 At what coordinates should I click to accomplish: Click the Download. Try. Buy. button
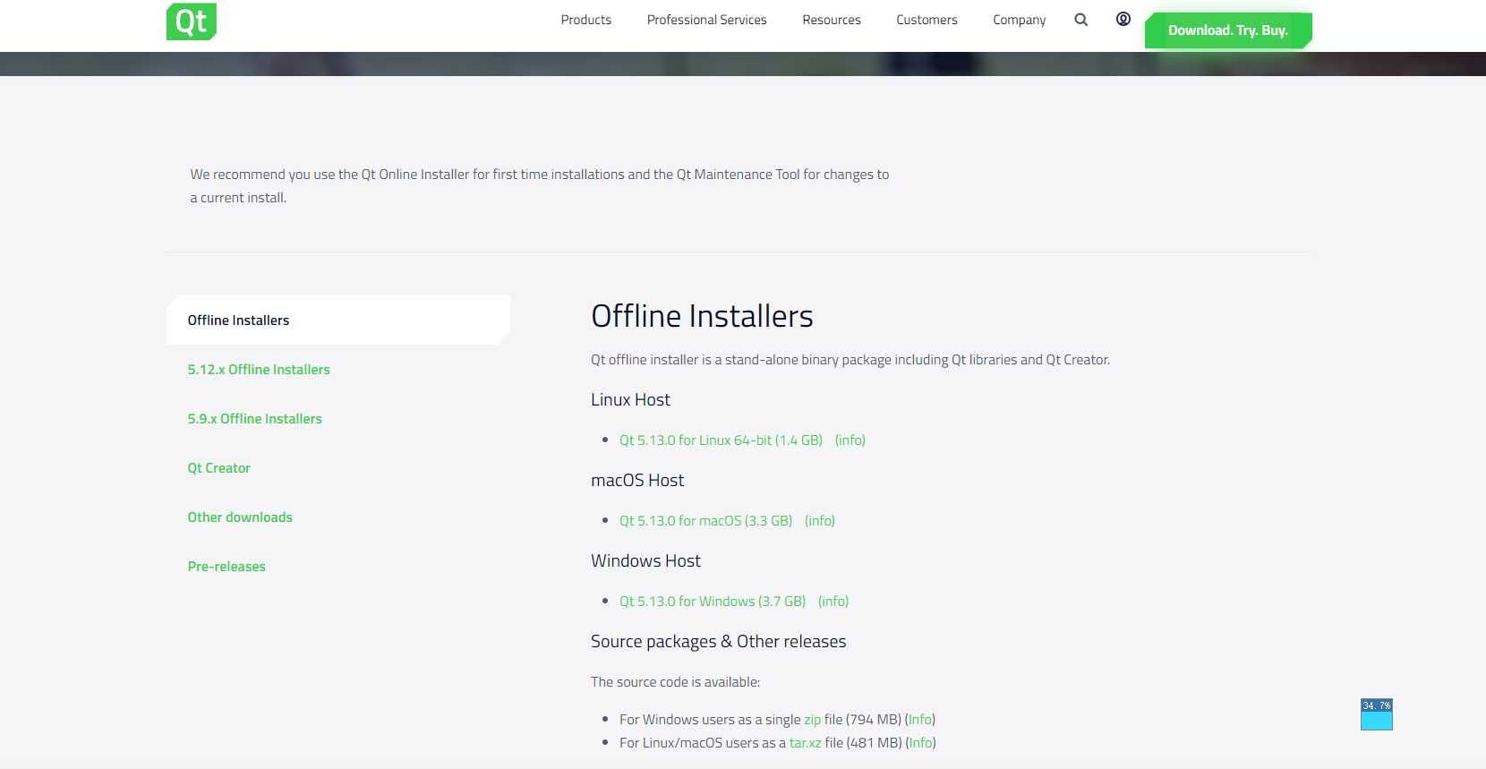1228,30
